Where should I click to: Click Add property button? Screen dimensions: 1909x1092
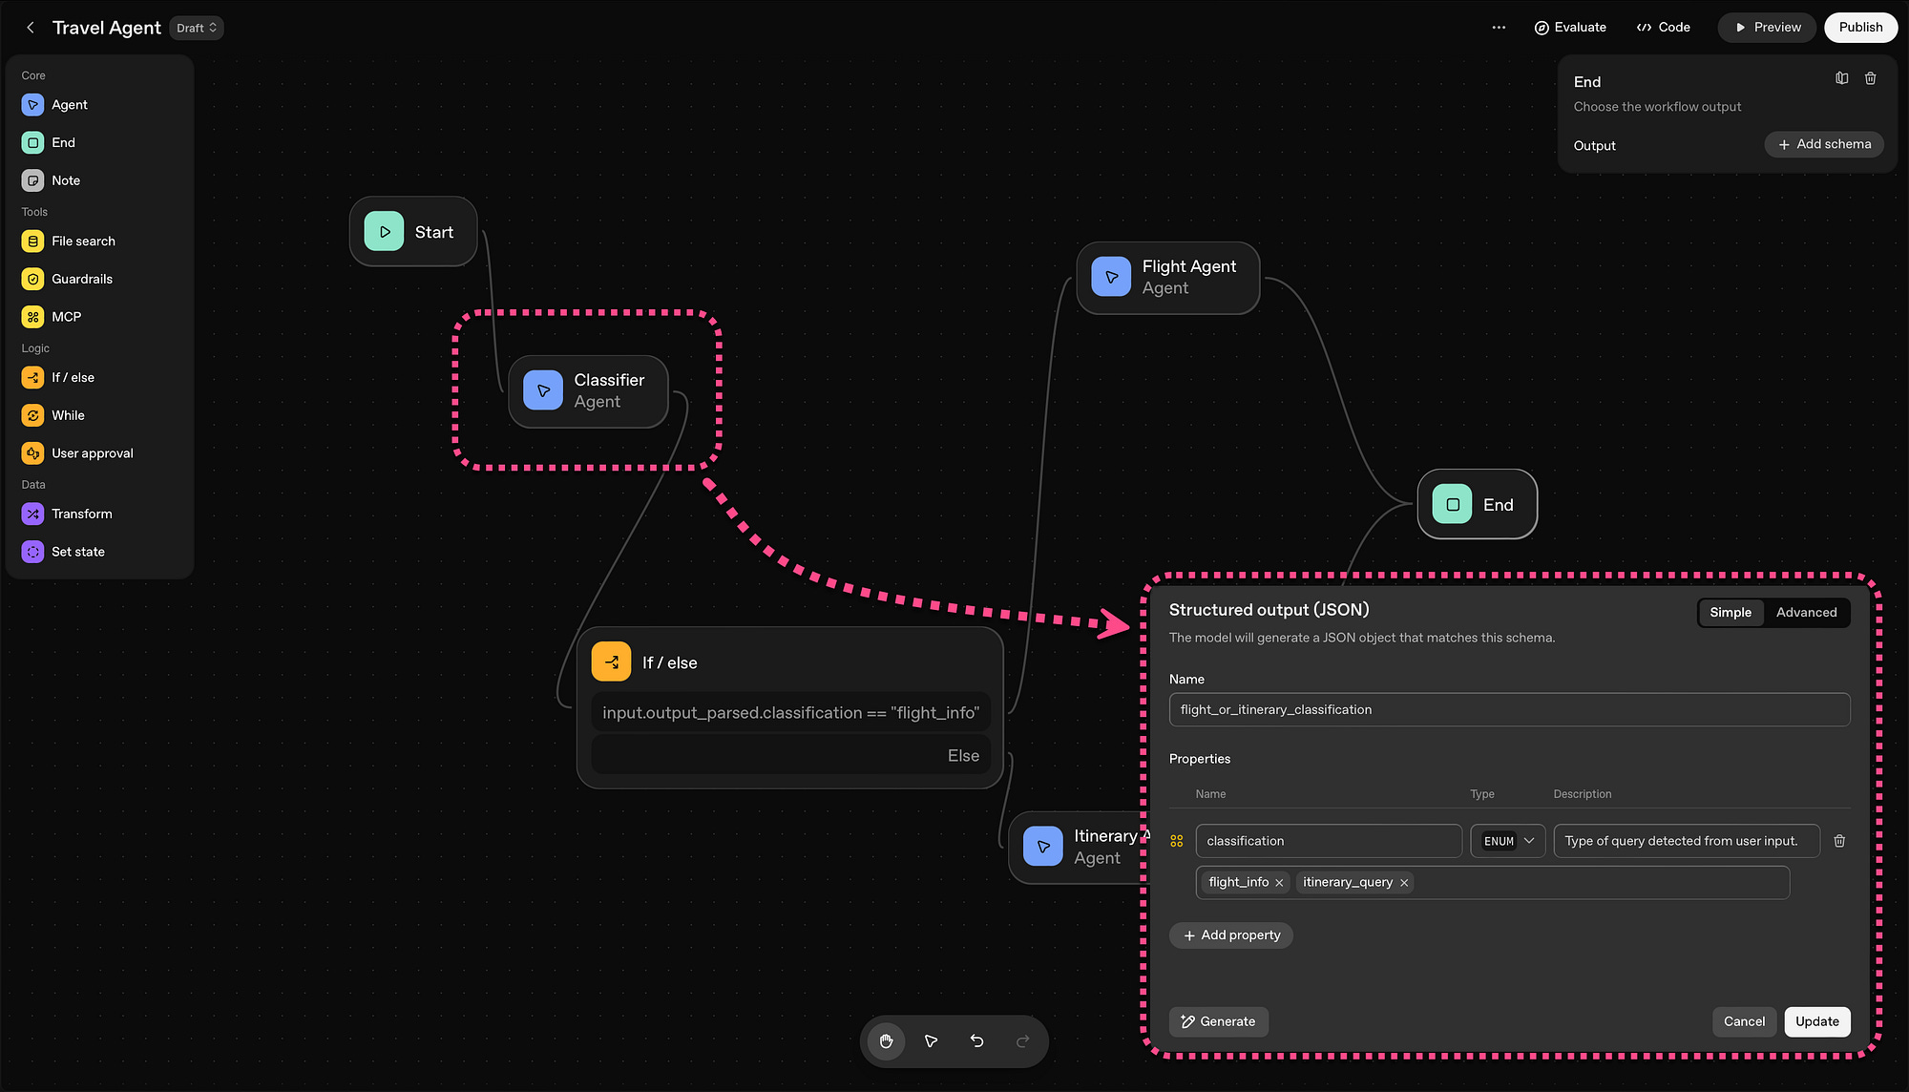click(x=1231, y=935)
